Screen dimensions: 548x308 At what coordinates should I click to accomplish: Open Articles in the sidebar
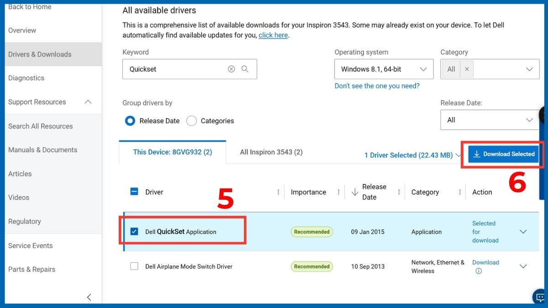(x=20, y=174)
